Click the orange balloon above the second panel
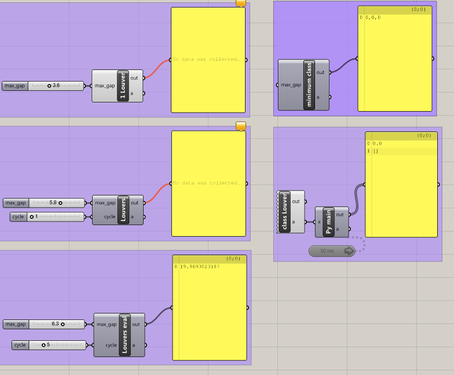Screen dimensions: 454x375 click(241, 126)
